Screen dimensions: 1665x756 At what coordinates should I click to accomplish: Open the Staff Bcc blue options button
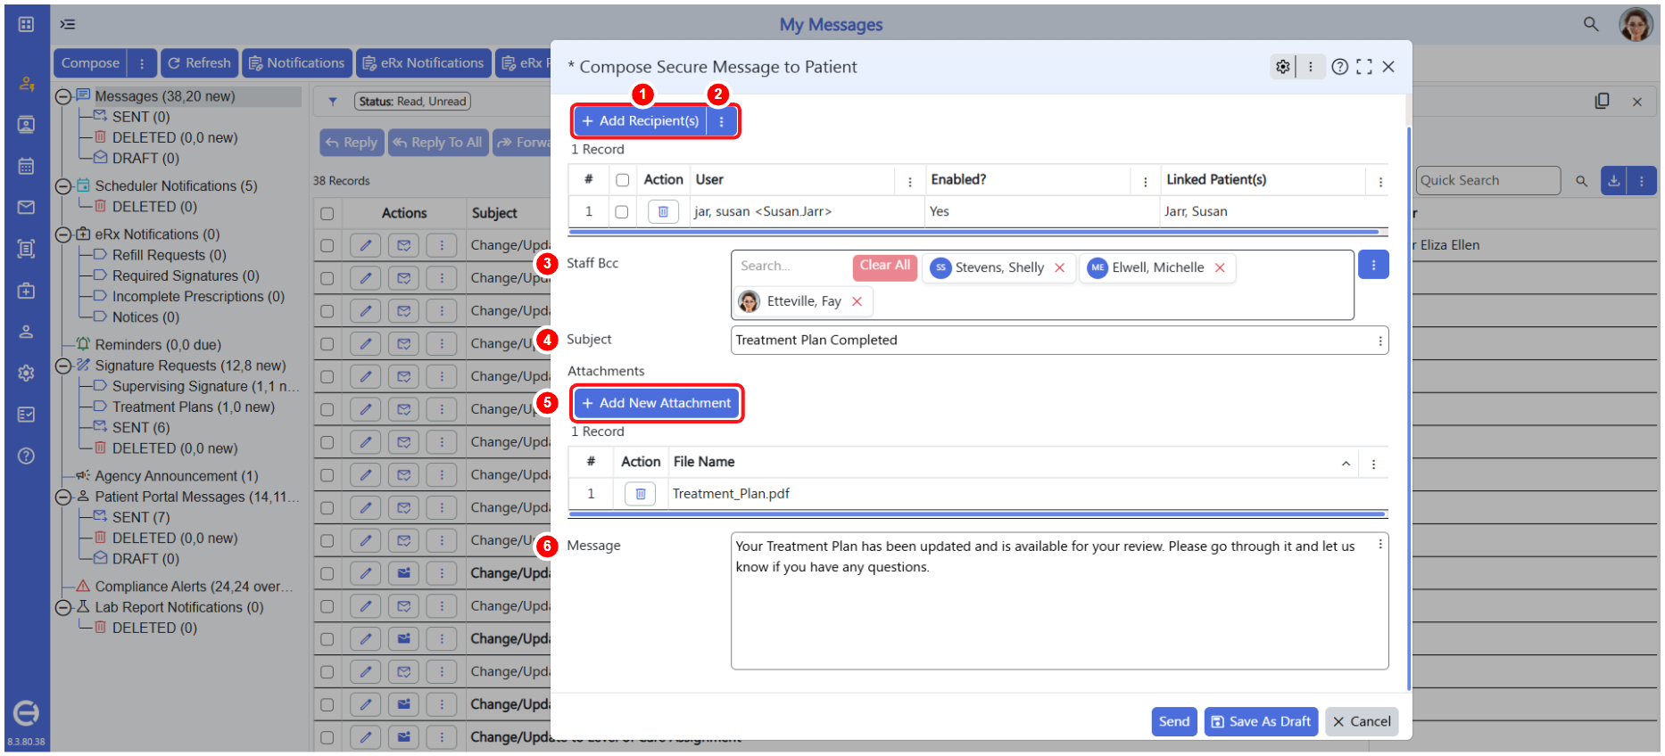click(1373, 265)
